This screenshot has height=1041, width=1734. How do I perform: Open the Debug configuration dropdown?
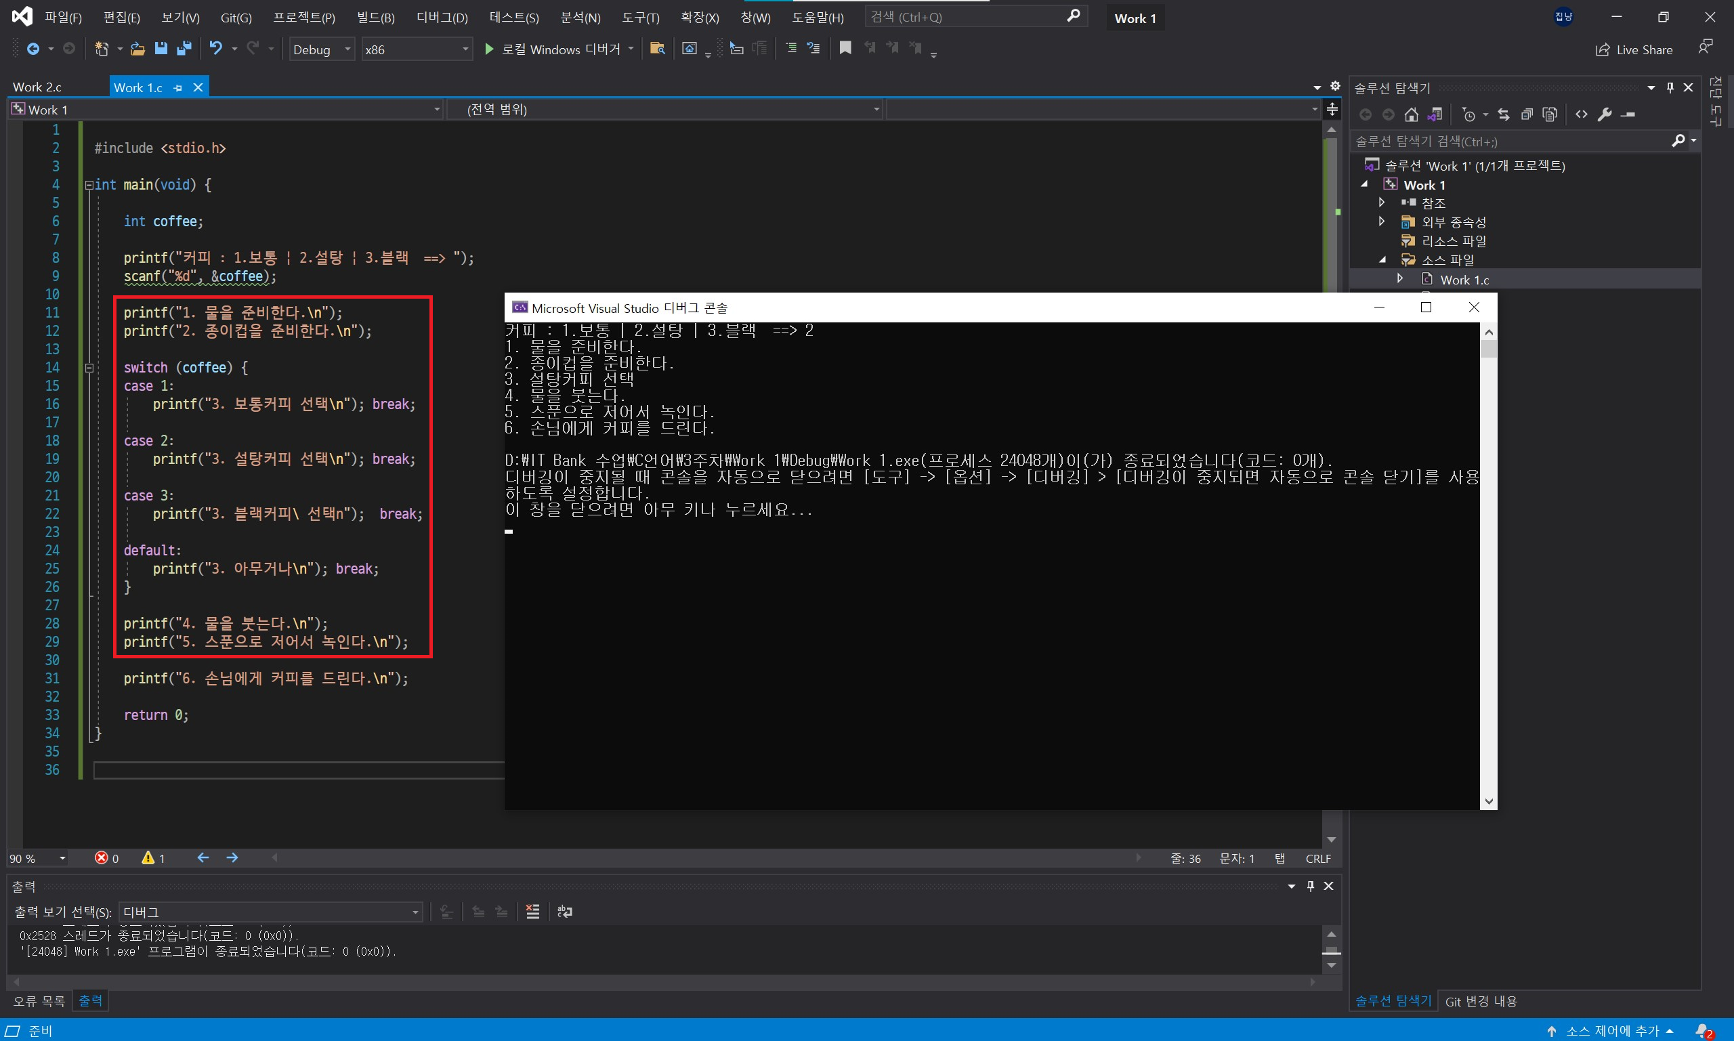pyautogui.click(x=322, y=49)
